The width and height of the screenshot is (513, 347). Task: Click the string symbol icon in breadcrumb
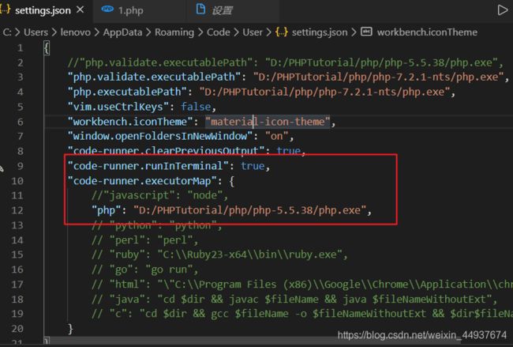point(366,32)
